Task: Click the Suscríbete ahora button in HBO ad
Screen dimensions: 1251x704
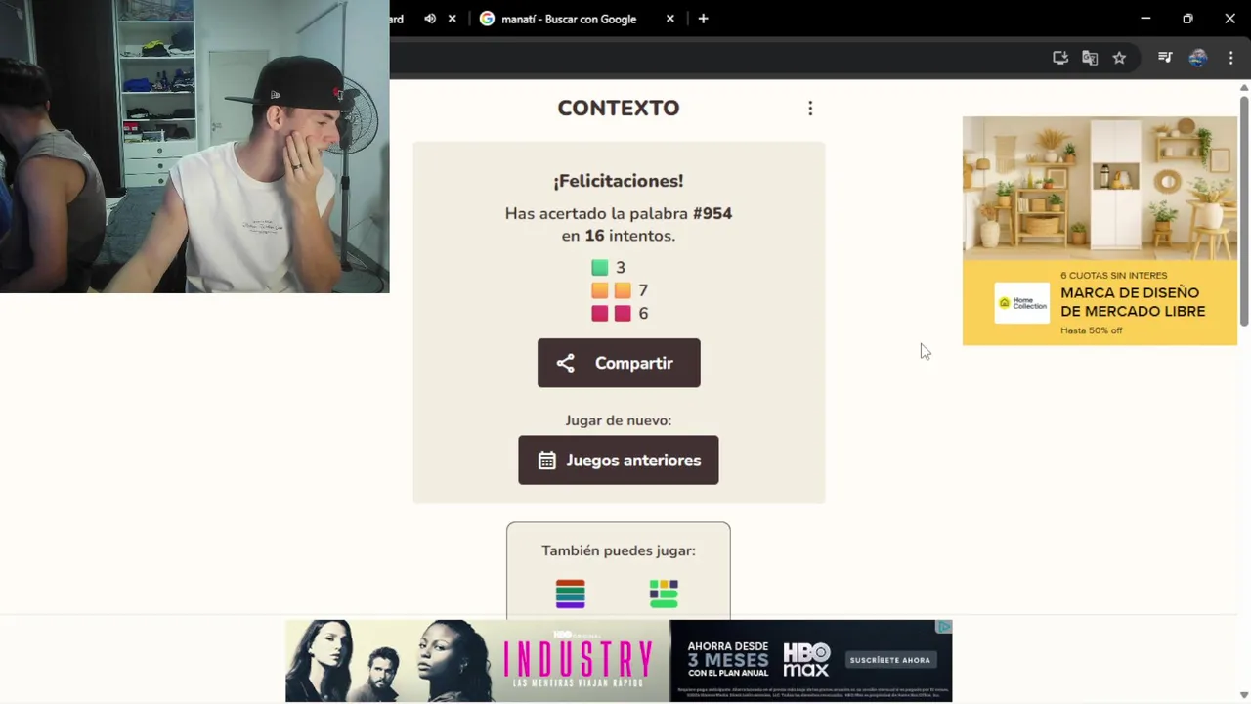Action: 889,660
